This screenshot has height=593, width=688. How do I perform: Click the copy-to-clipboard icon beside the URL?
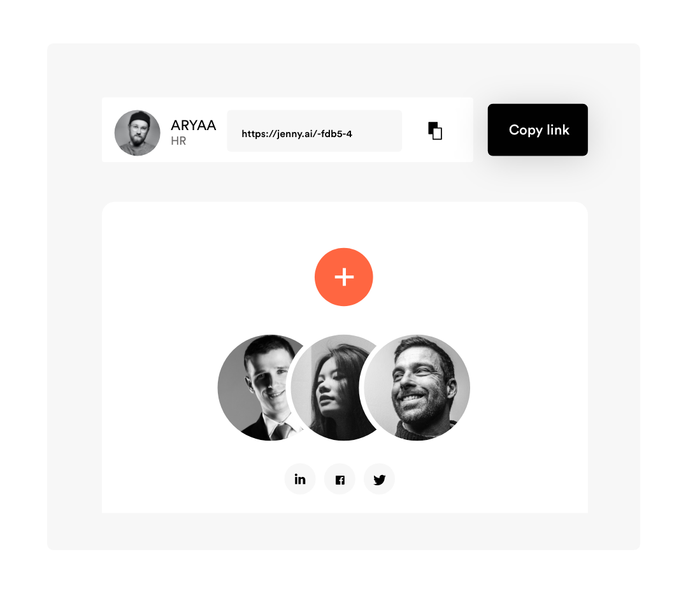point(435,131)
